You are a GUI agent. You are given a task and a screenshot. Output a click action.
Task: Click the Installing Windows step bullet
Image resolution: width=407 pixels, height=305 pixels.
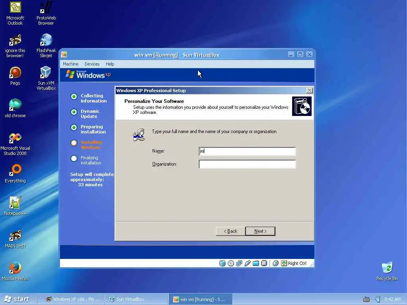coord(74,143)
